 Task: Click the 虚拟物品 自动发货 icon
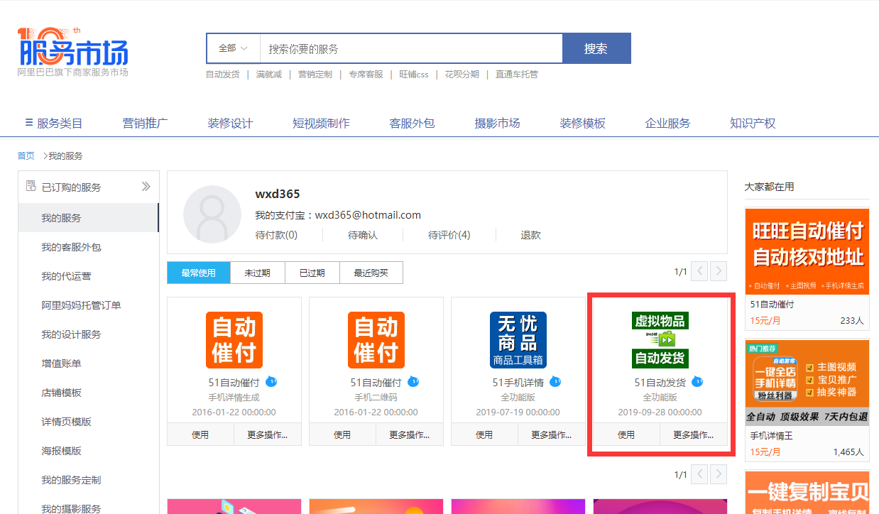tap(660, 340)
